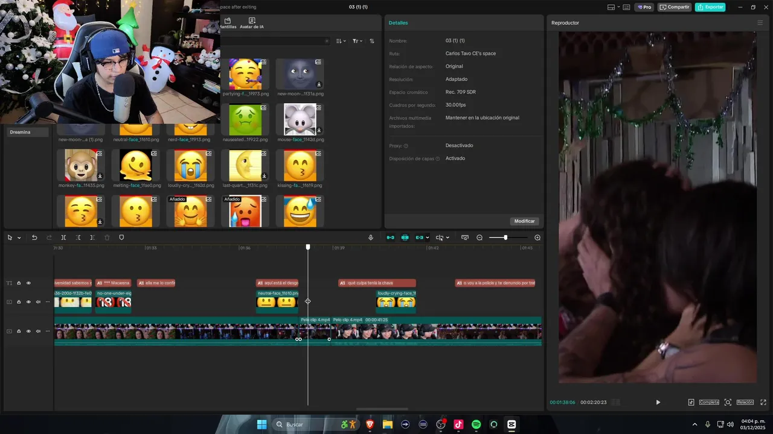The width and height of the screenshot is (773, 434).
Task: Click the redo arrow in timeline toolbar
Action: click(49, 237)
